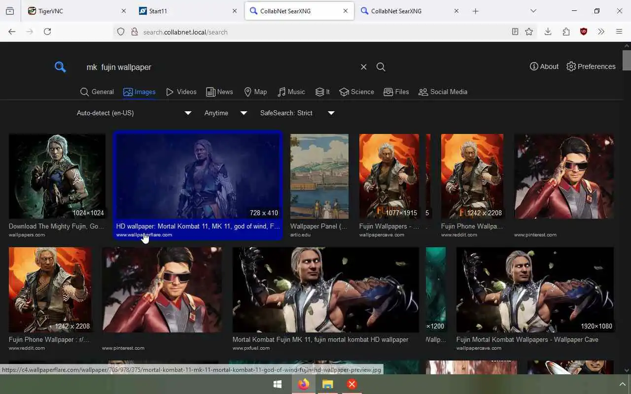Switch to the Files category
631x394 pixels.
pos(396,92)
